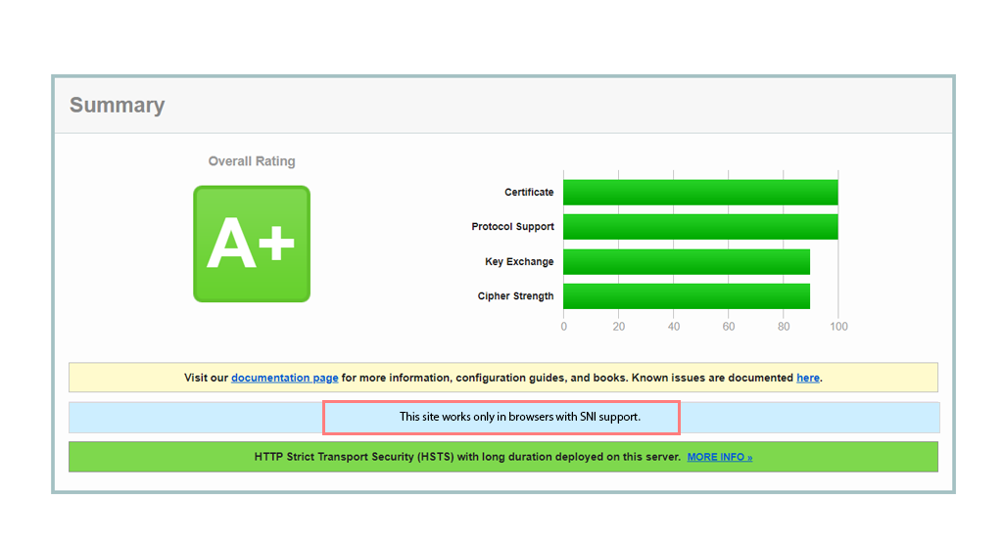Click the 100 value on chart axis

pyautogui.click(x=837, y=327)
